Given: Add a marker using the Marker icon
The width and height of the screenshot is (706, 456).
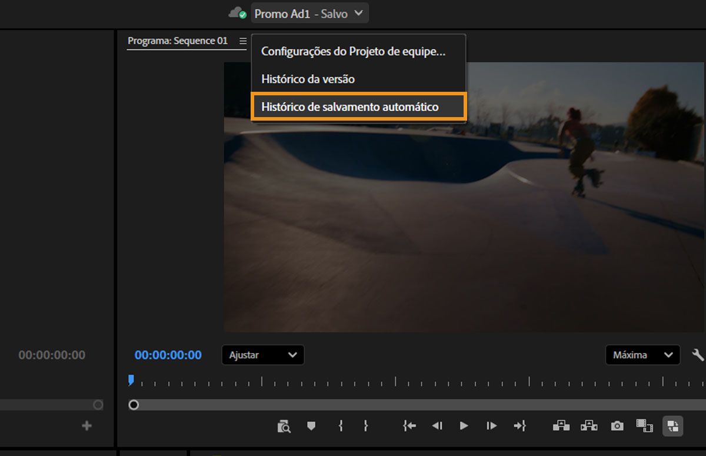Looking at the screenshot, I should [x=312, y=425].
